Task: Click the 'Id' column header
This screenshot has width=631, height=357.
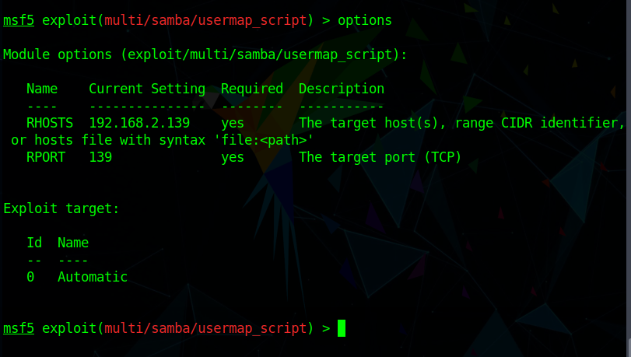Action: [34, 243]
